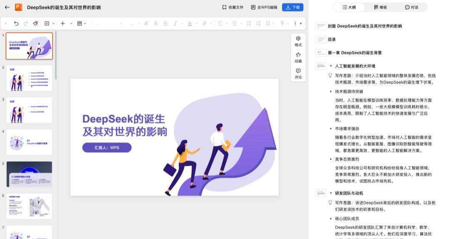The width and height of the screenshot is (450, 239).
Task: Select slide 3 thumbnail
Action: [29, 110]
